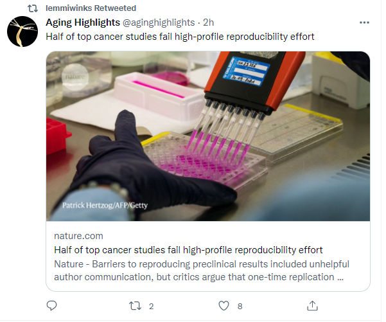Open the card headline about cancer studies

tap(188, 249)
